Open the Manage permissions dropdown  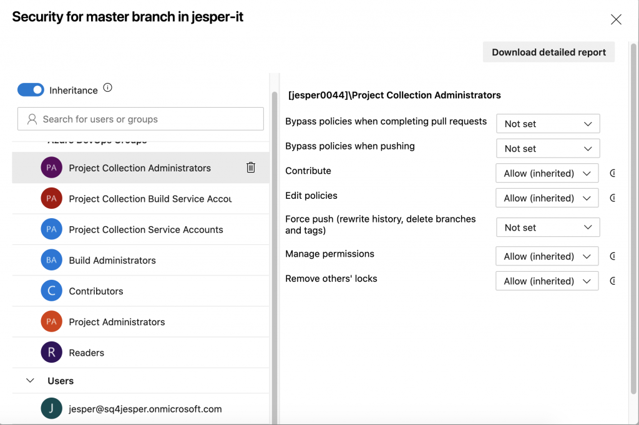547,256
